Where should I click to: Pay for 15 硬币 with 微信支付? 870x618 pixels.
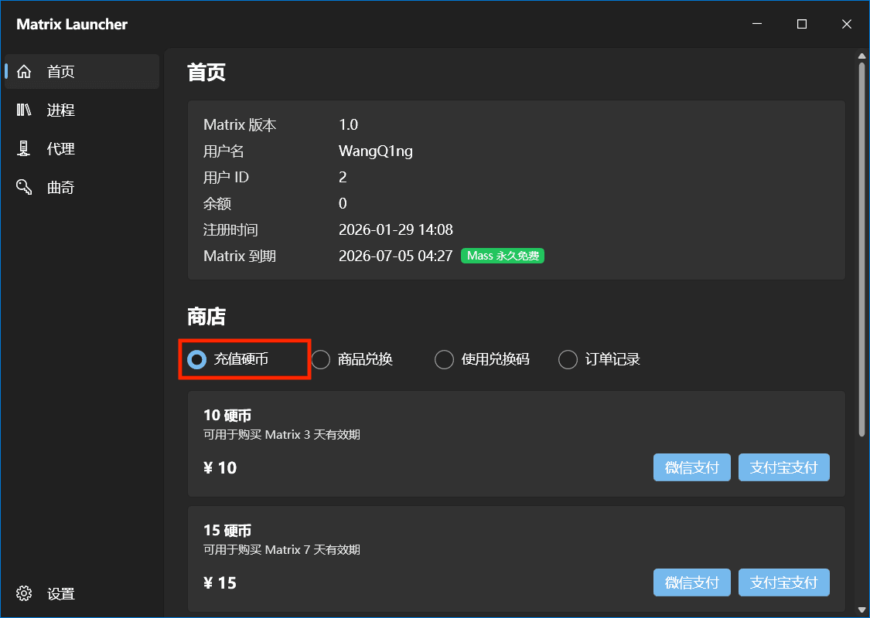[692, 582]
